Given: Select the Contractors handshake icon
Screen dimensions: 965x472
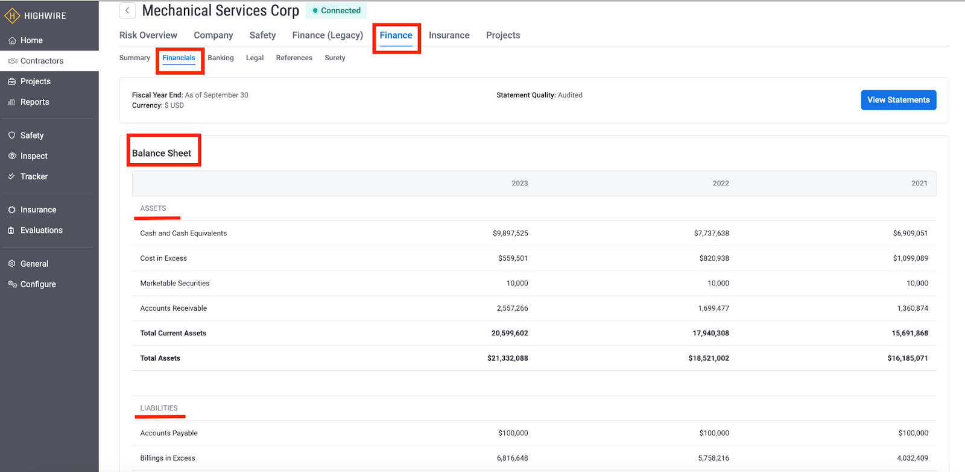Looking at the screenshot, I should point(12,61).
